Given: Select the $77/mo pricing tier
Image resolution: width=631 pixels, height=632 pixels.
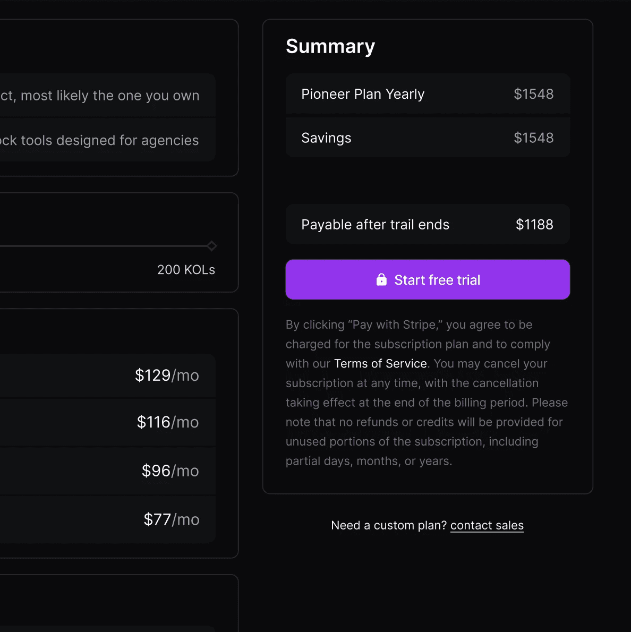Looking at the screenshot, I should (x=108, y=519).
